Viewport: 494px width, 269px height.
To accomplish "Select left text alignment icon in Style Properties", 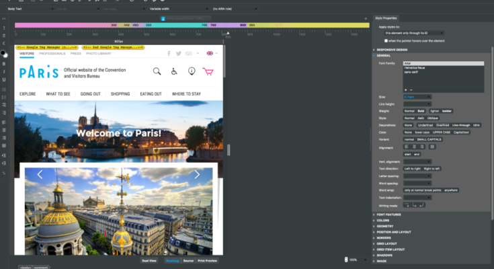I will pos(407,147).
